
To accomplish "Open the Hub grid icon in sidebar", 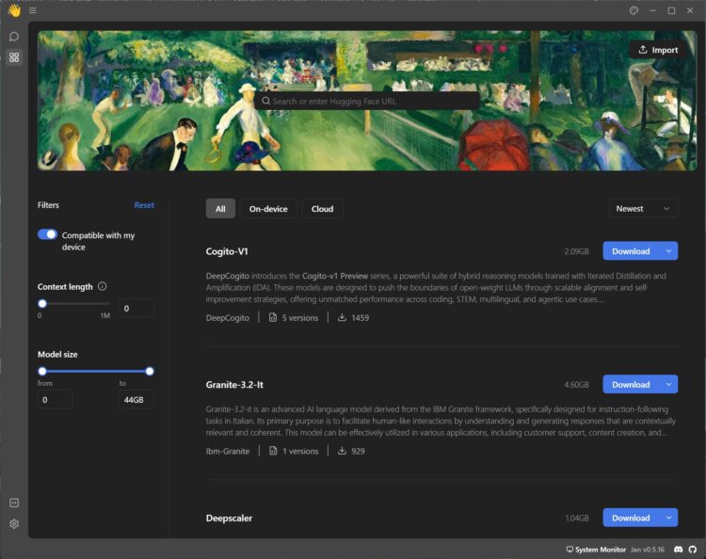I will [x=14, y=57].
